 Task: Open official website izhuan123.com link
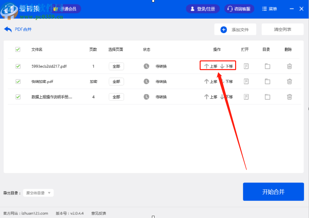point(35,213)
